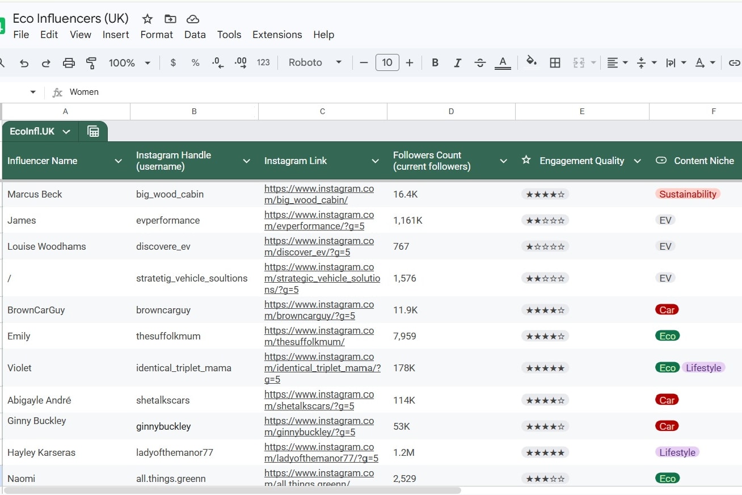Activate the paint format tool
The width and height of the screenshot is (742, 495).
pyautogui.click(x=91, y=63)
